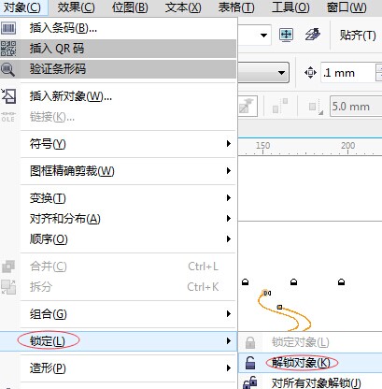Choose 插入条码(B)... menu entry
The image size is (382, 389).
[119, 28]
